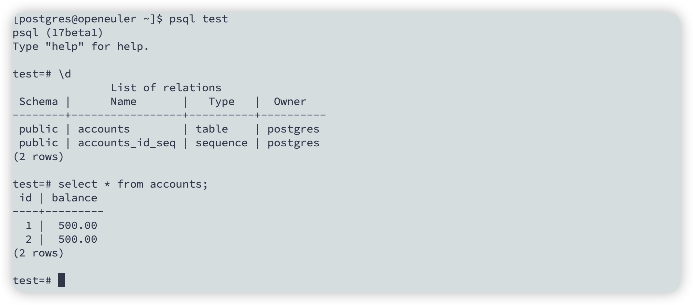Click the "table" type cell
693x305 pixels.
tap(212, 129)
